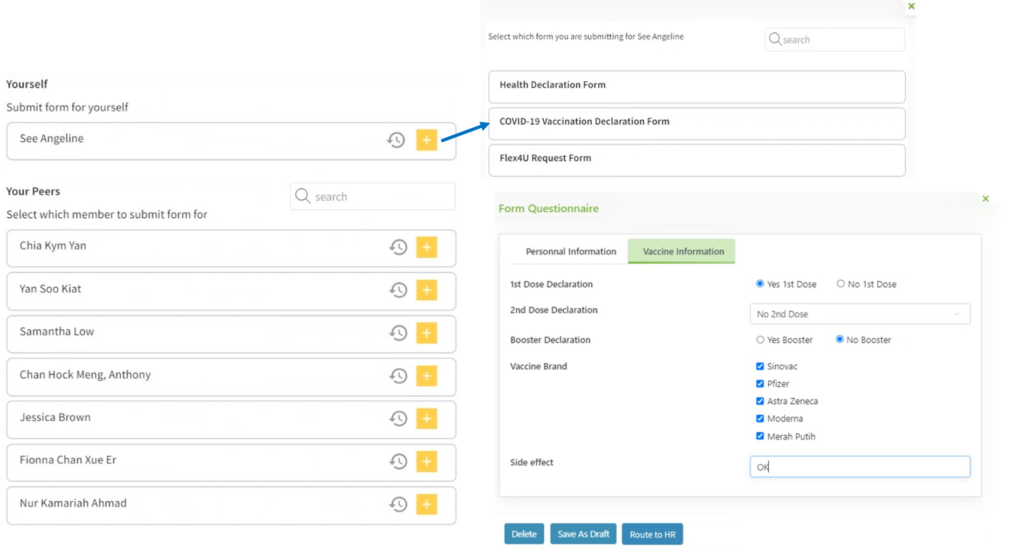Open submission history for Samantha Low
1018x559 pixels.
(x=398, y=333)
